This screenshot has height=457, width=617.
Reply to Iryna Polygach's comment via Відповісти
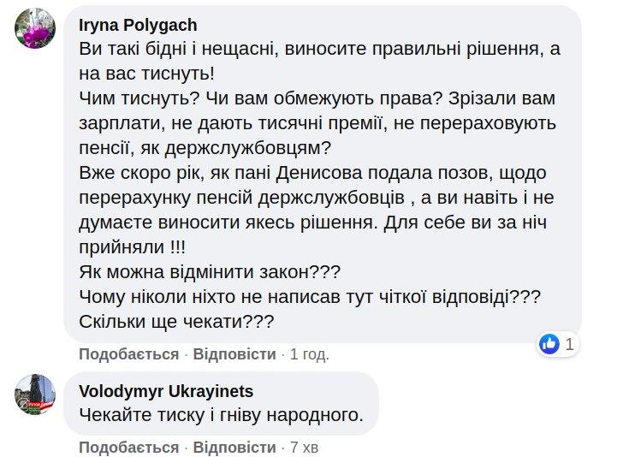tap(234, 354)
